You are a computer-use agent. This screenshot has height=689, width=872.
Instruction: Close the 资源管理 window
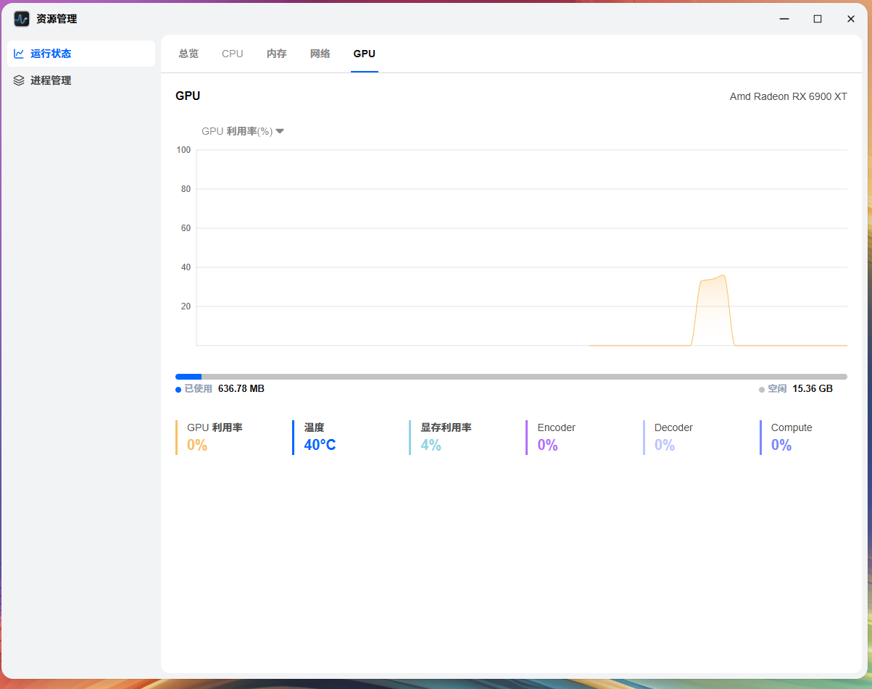851,19
